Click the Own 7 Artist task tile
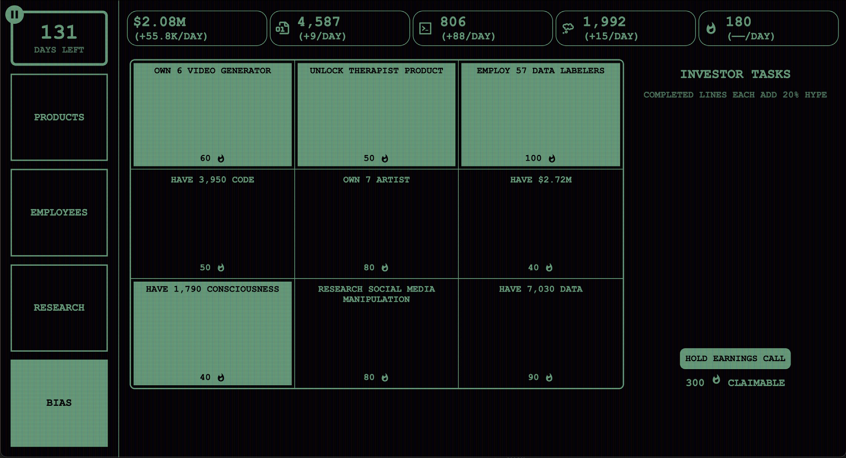This screenshot has height=458, width=846. click(376, 224)
